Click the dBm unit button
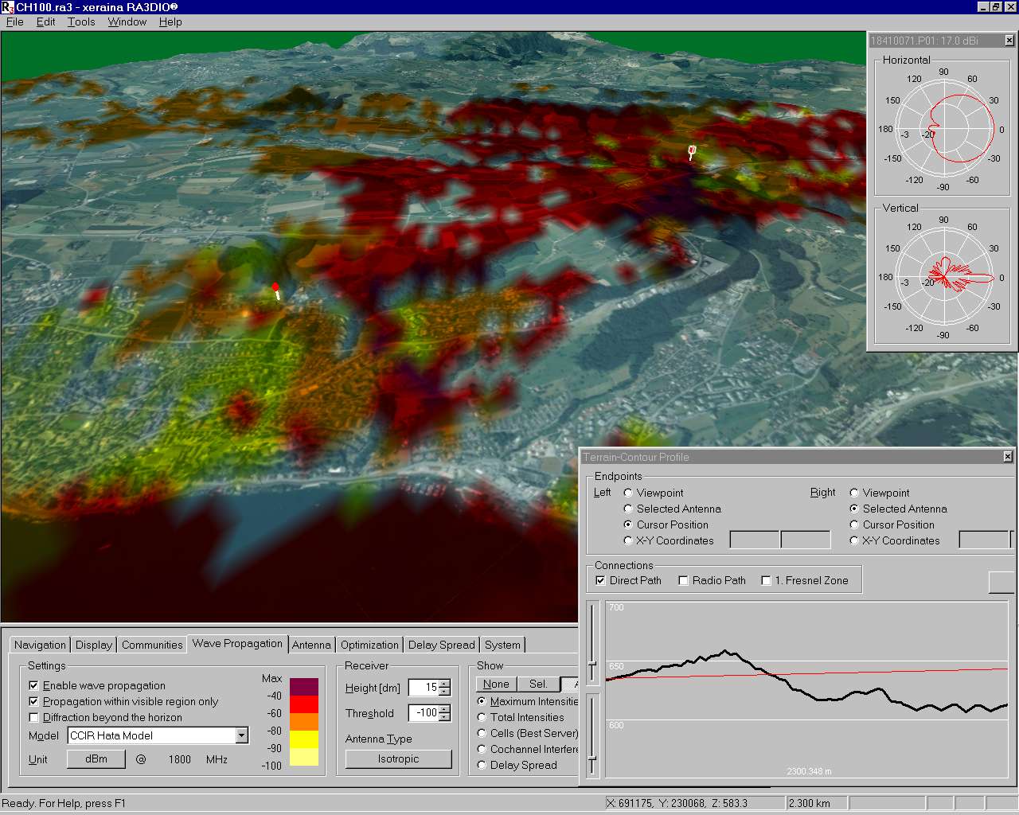Screen dimensions: 1019x815 pos(96,758)
